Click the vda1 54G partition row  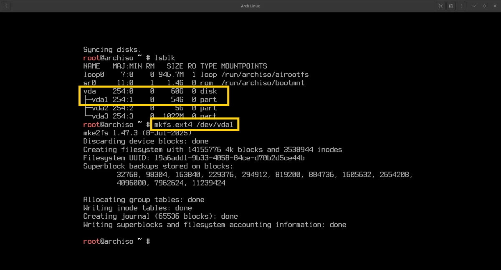pyautogui.click(x=150, y=100)
